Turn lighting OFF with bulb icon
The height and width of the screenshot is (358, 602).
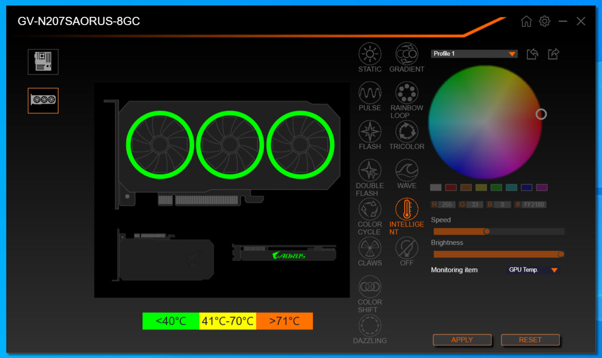pos(407,252)
